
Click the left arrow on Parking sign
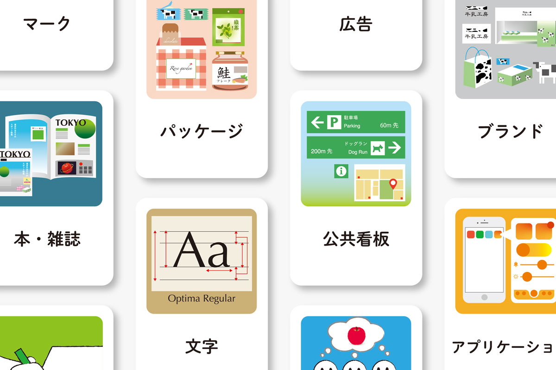tap(317, 123)
